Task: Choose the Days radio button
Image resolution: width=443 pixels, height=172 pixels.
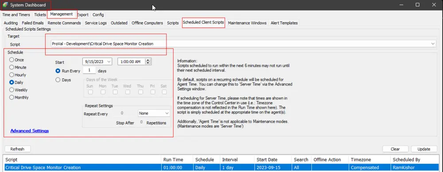Action: pyautogui.click(x=58, y=80)
